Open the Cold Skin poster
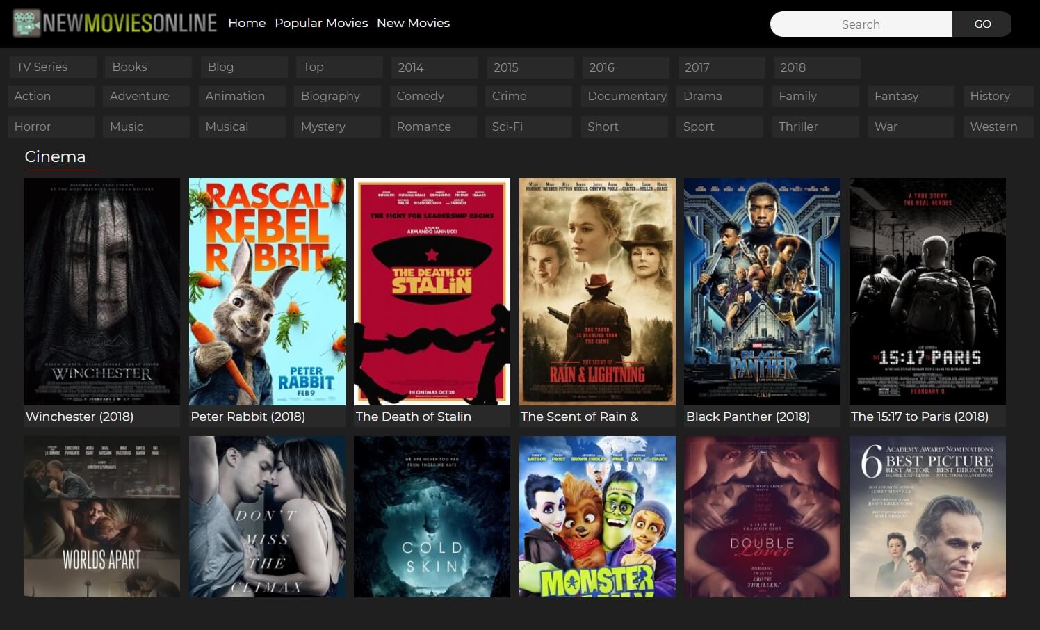This screenshot has height=630, width=1040. 432,516
